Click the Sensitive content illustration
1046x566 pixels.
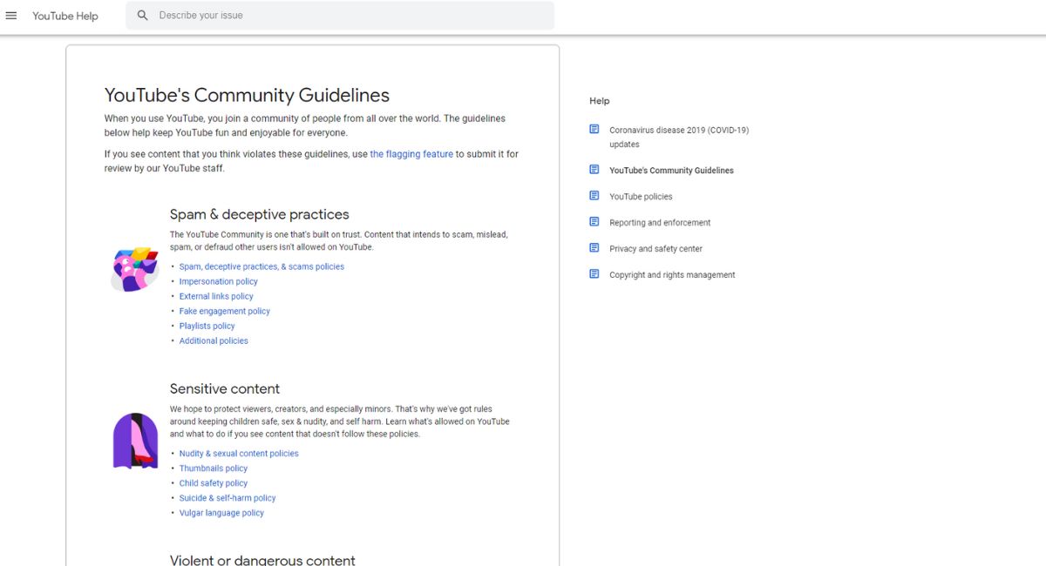click(x=135, y=441)
